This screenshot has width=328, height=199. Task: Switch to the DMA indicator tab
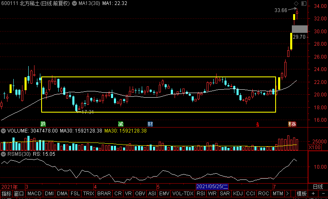(62, 193)
